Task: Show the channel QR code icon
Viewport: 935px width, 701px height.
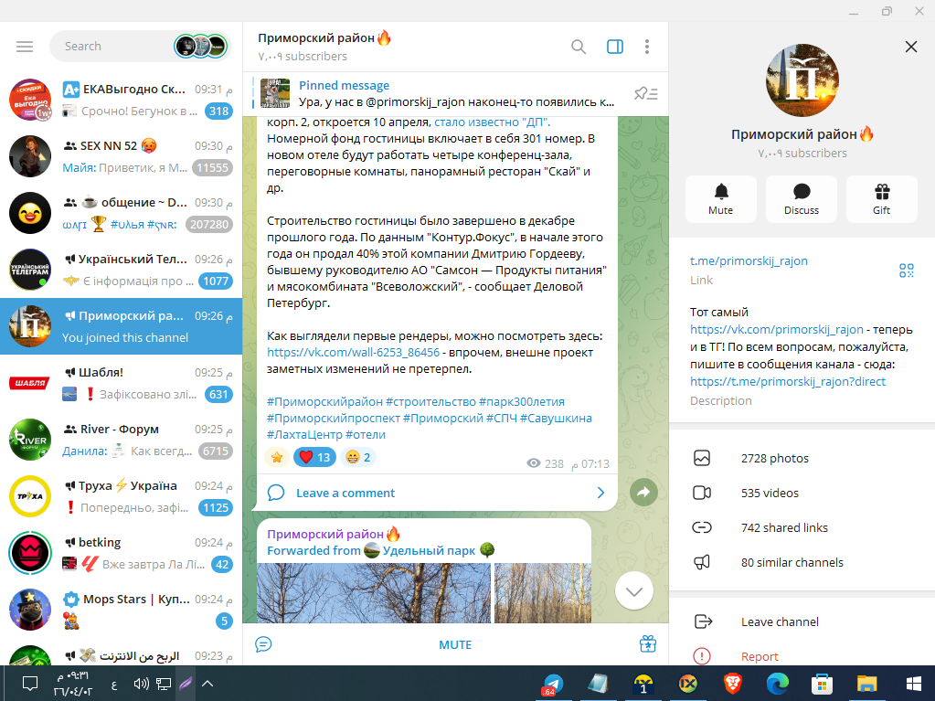Action: coord(907,271)
